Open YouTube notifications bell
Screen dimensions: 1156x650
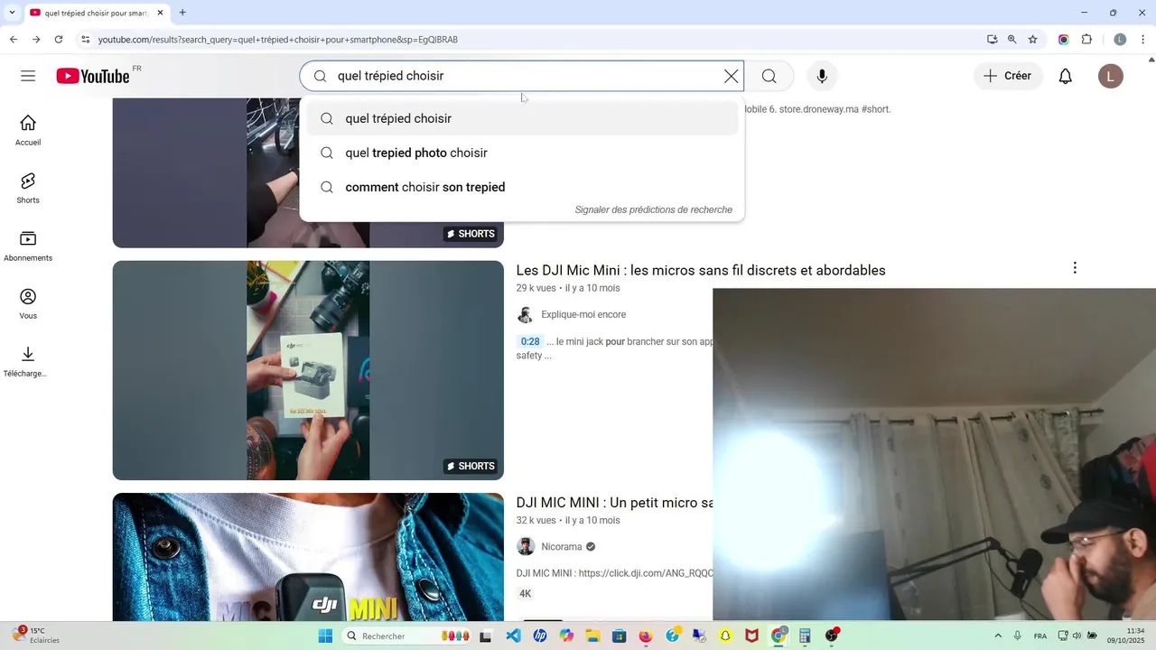[x=1066, y=76]
